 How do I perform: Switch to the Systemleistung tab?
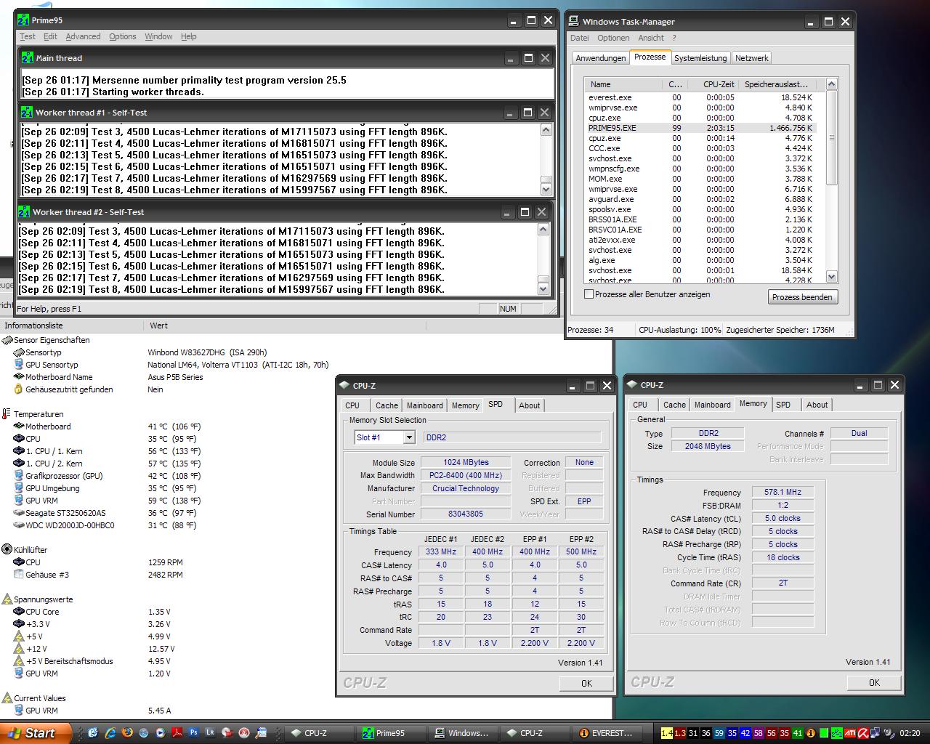click(x=700, y=58)
